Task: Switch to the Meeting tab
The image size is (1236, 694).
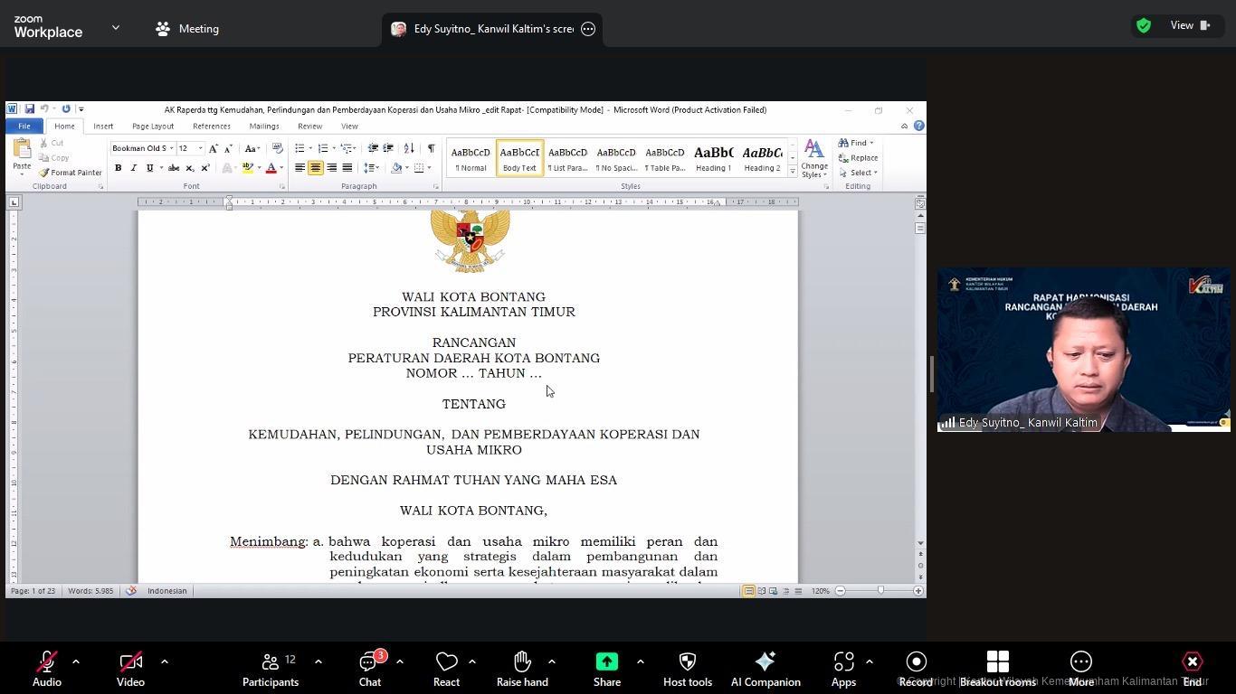Action: pyautogui.click(x=187, y=29)
